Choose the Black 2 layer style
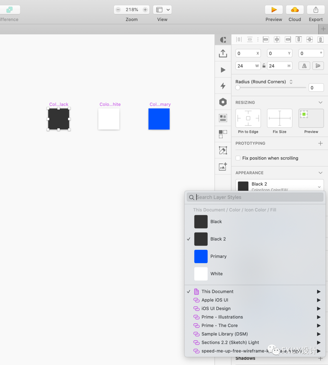Viewport: 328px width, 365px height. coord(255,239)
